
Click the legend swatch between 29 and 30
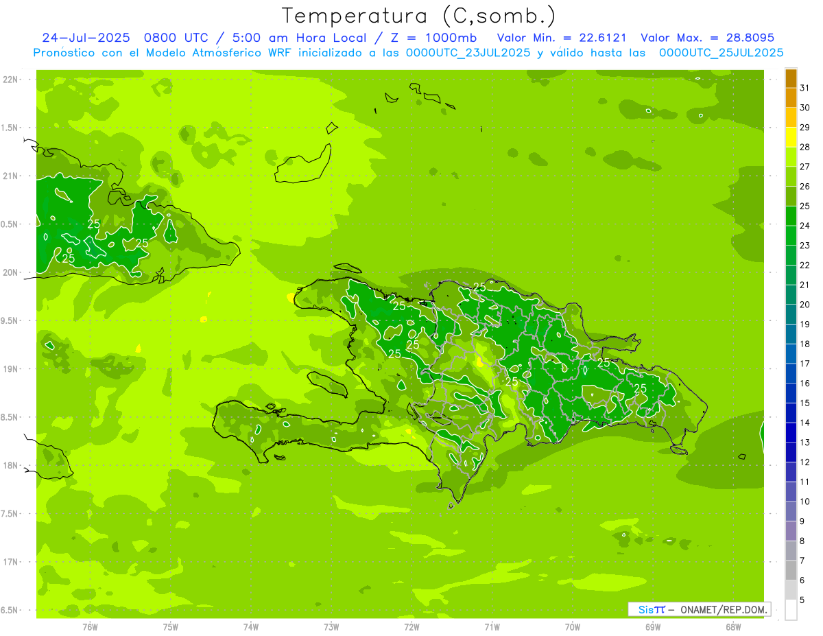(791, 117)
